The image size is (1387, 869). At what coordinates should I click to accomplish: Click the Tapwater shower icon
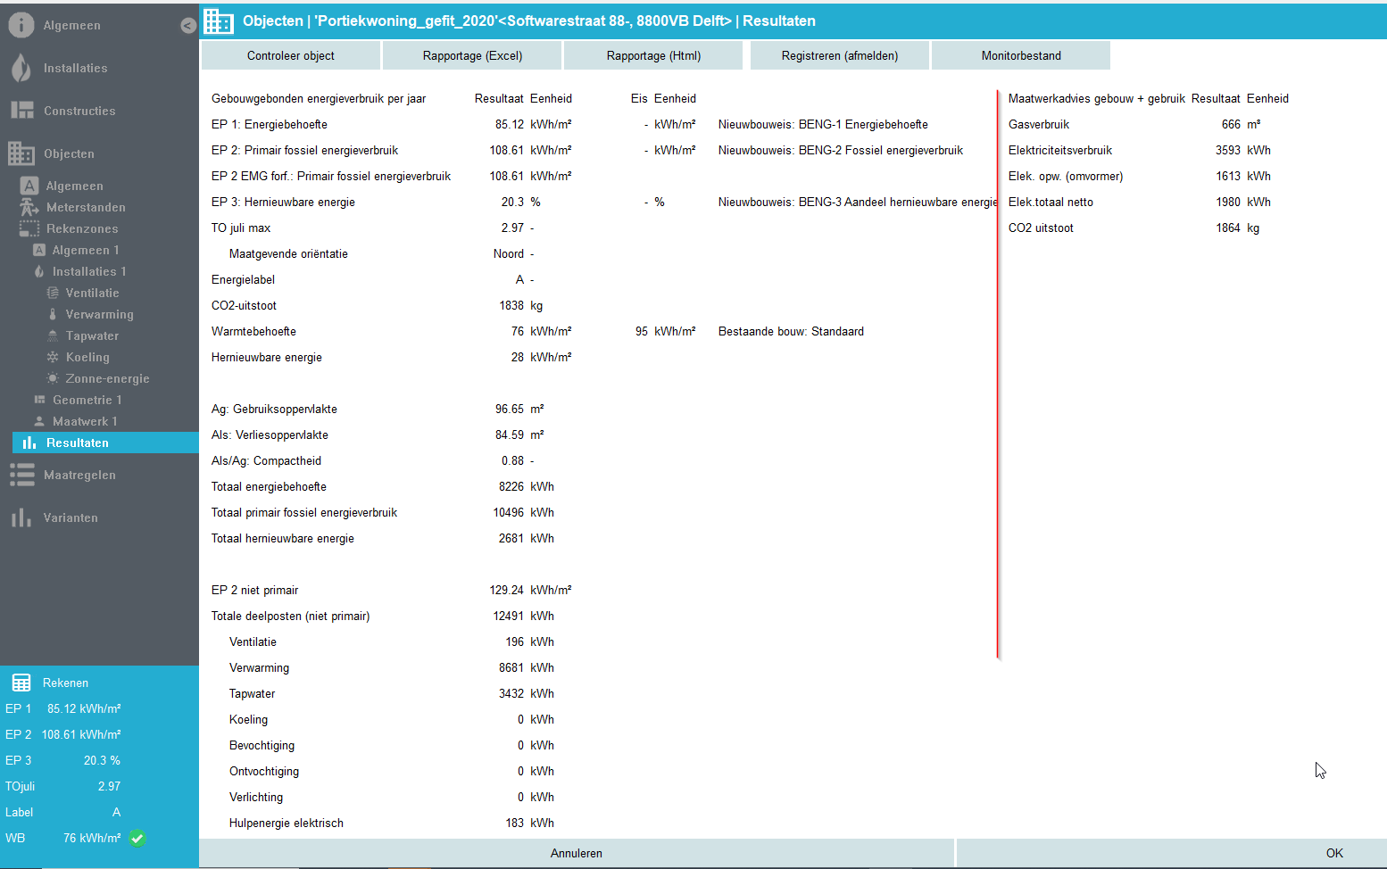click(x=53, y=335)
